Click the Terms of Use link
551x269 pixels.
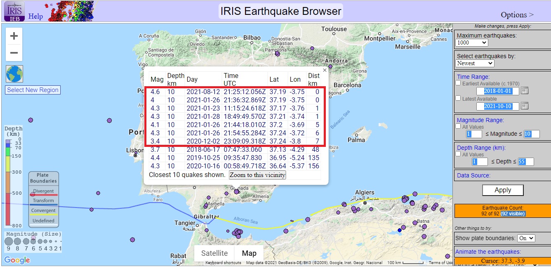tap(440, 263)
